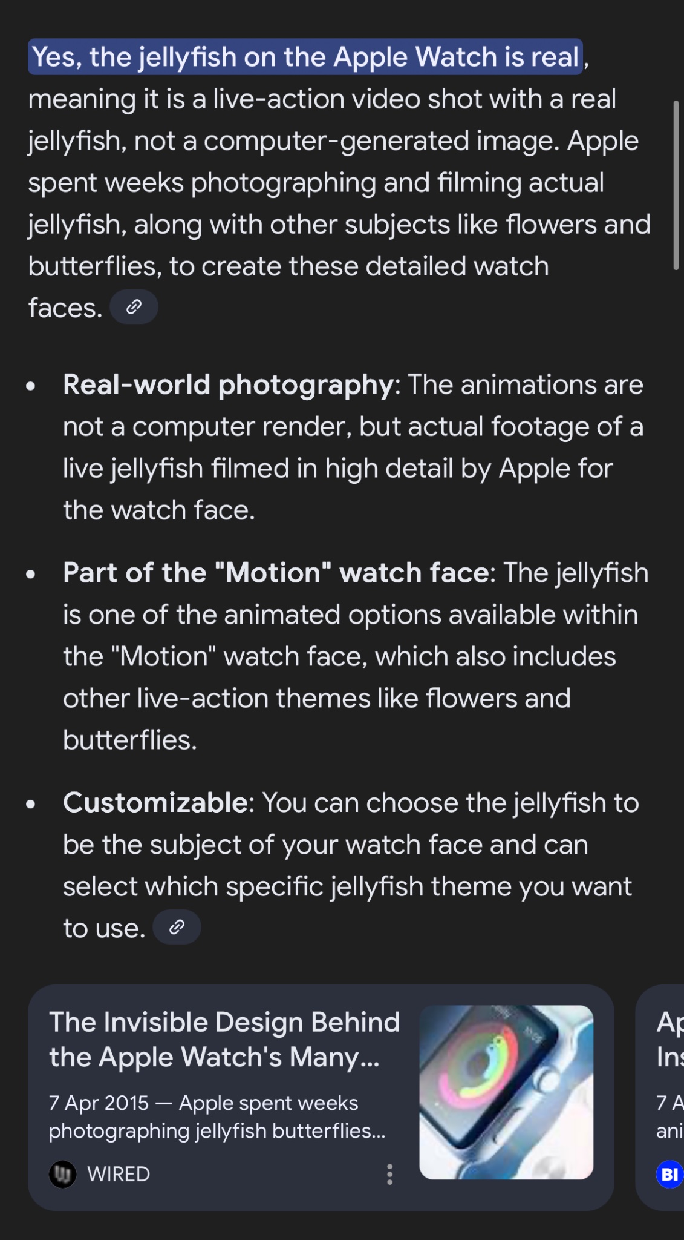Viewport: 684px width, 1240px height.
Task: Click the "select which specific jellyfish theme" line
Action: pyautogui.click(x=347, y=886)
